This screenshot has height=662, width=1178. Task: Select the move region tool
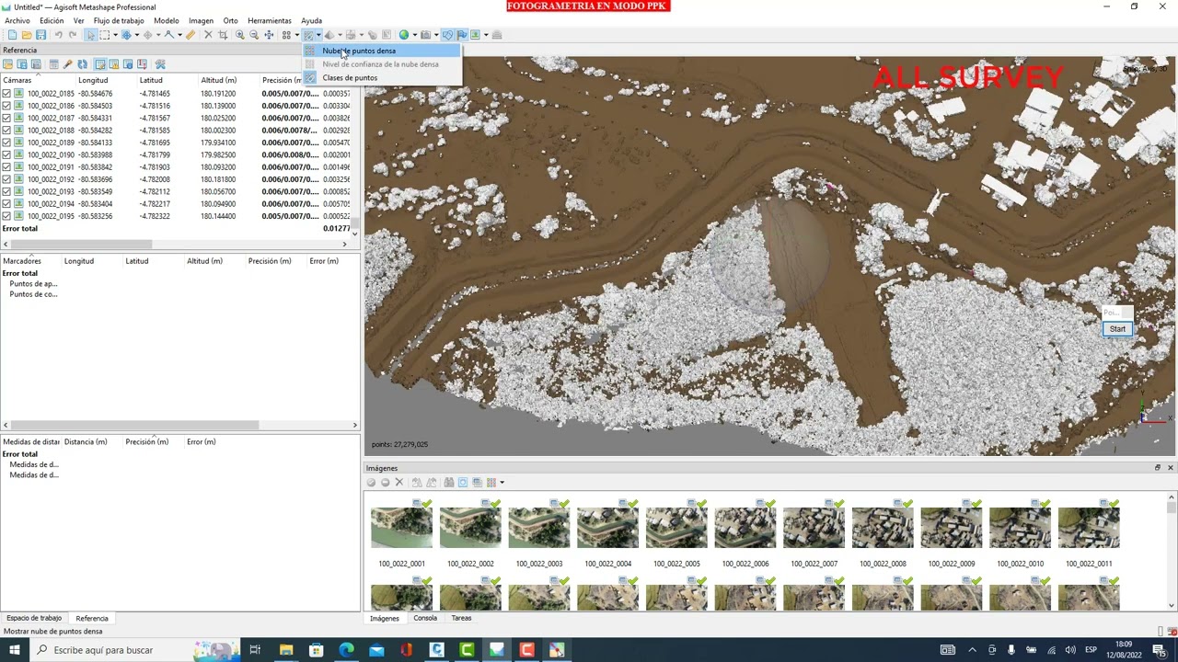pos(126,35)
